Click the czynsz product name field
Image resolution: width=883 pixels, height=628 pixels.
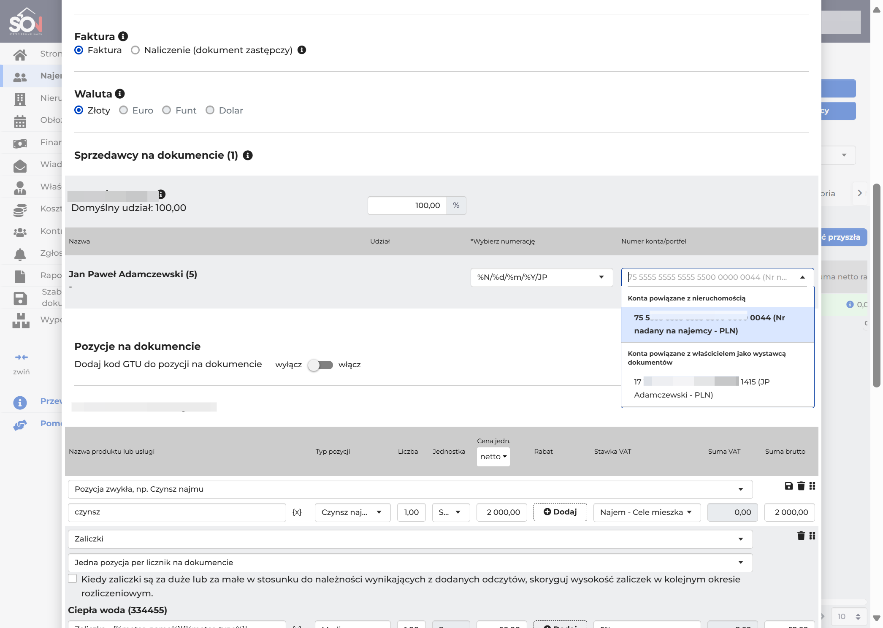pos(177,512)
